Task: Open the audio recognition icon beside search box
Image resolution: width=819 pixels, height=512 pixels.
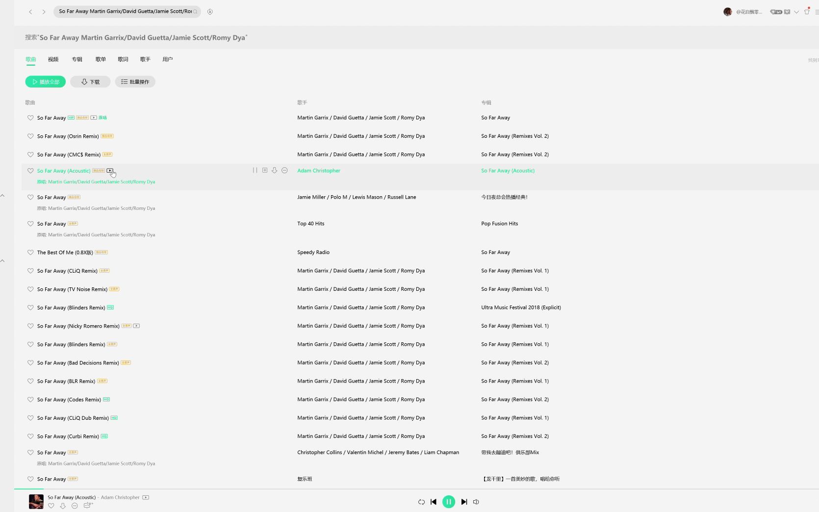Action: point(210,11)
